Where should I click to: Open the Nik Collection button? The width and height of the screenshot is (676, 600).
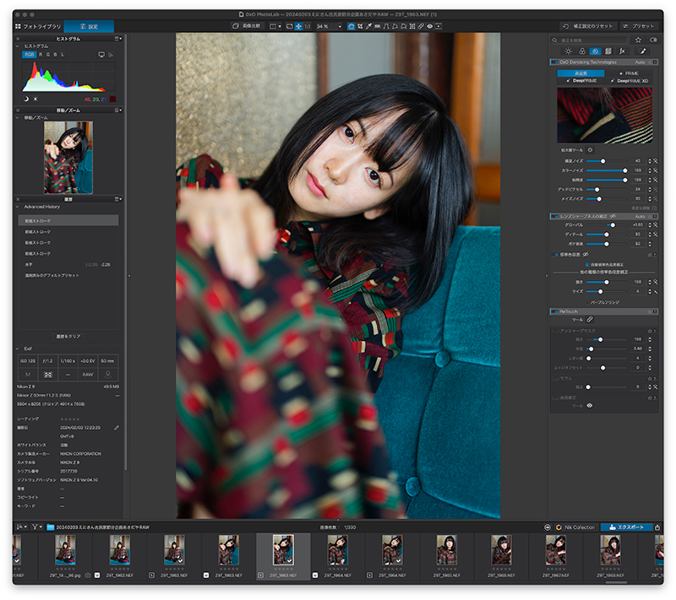pyautogui.click(x=575, y=527)
